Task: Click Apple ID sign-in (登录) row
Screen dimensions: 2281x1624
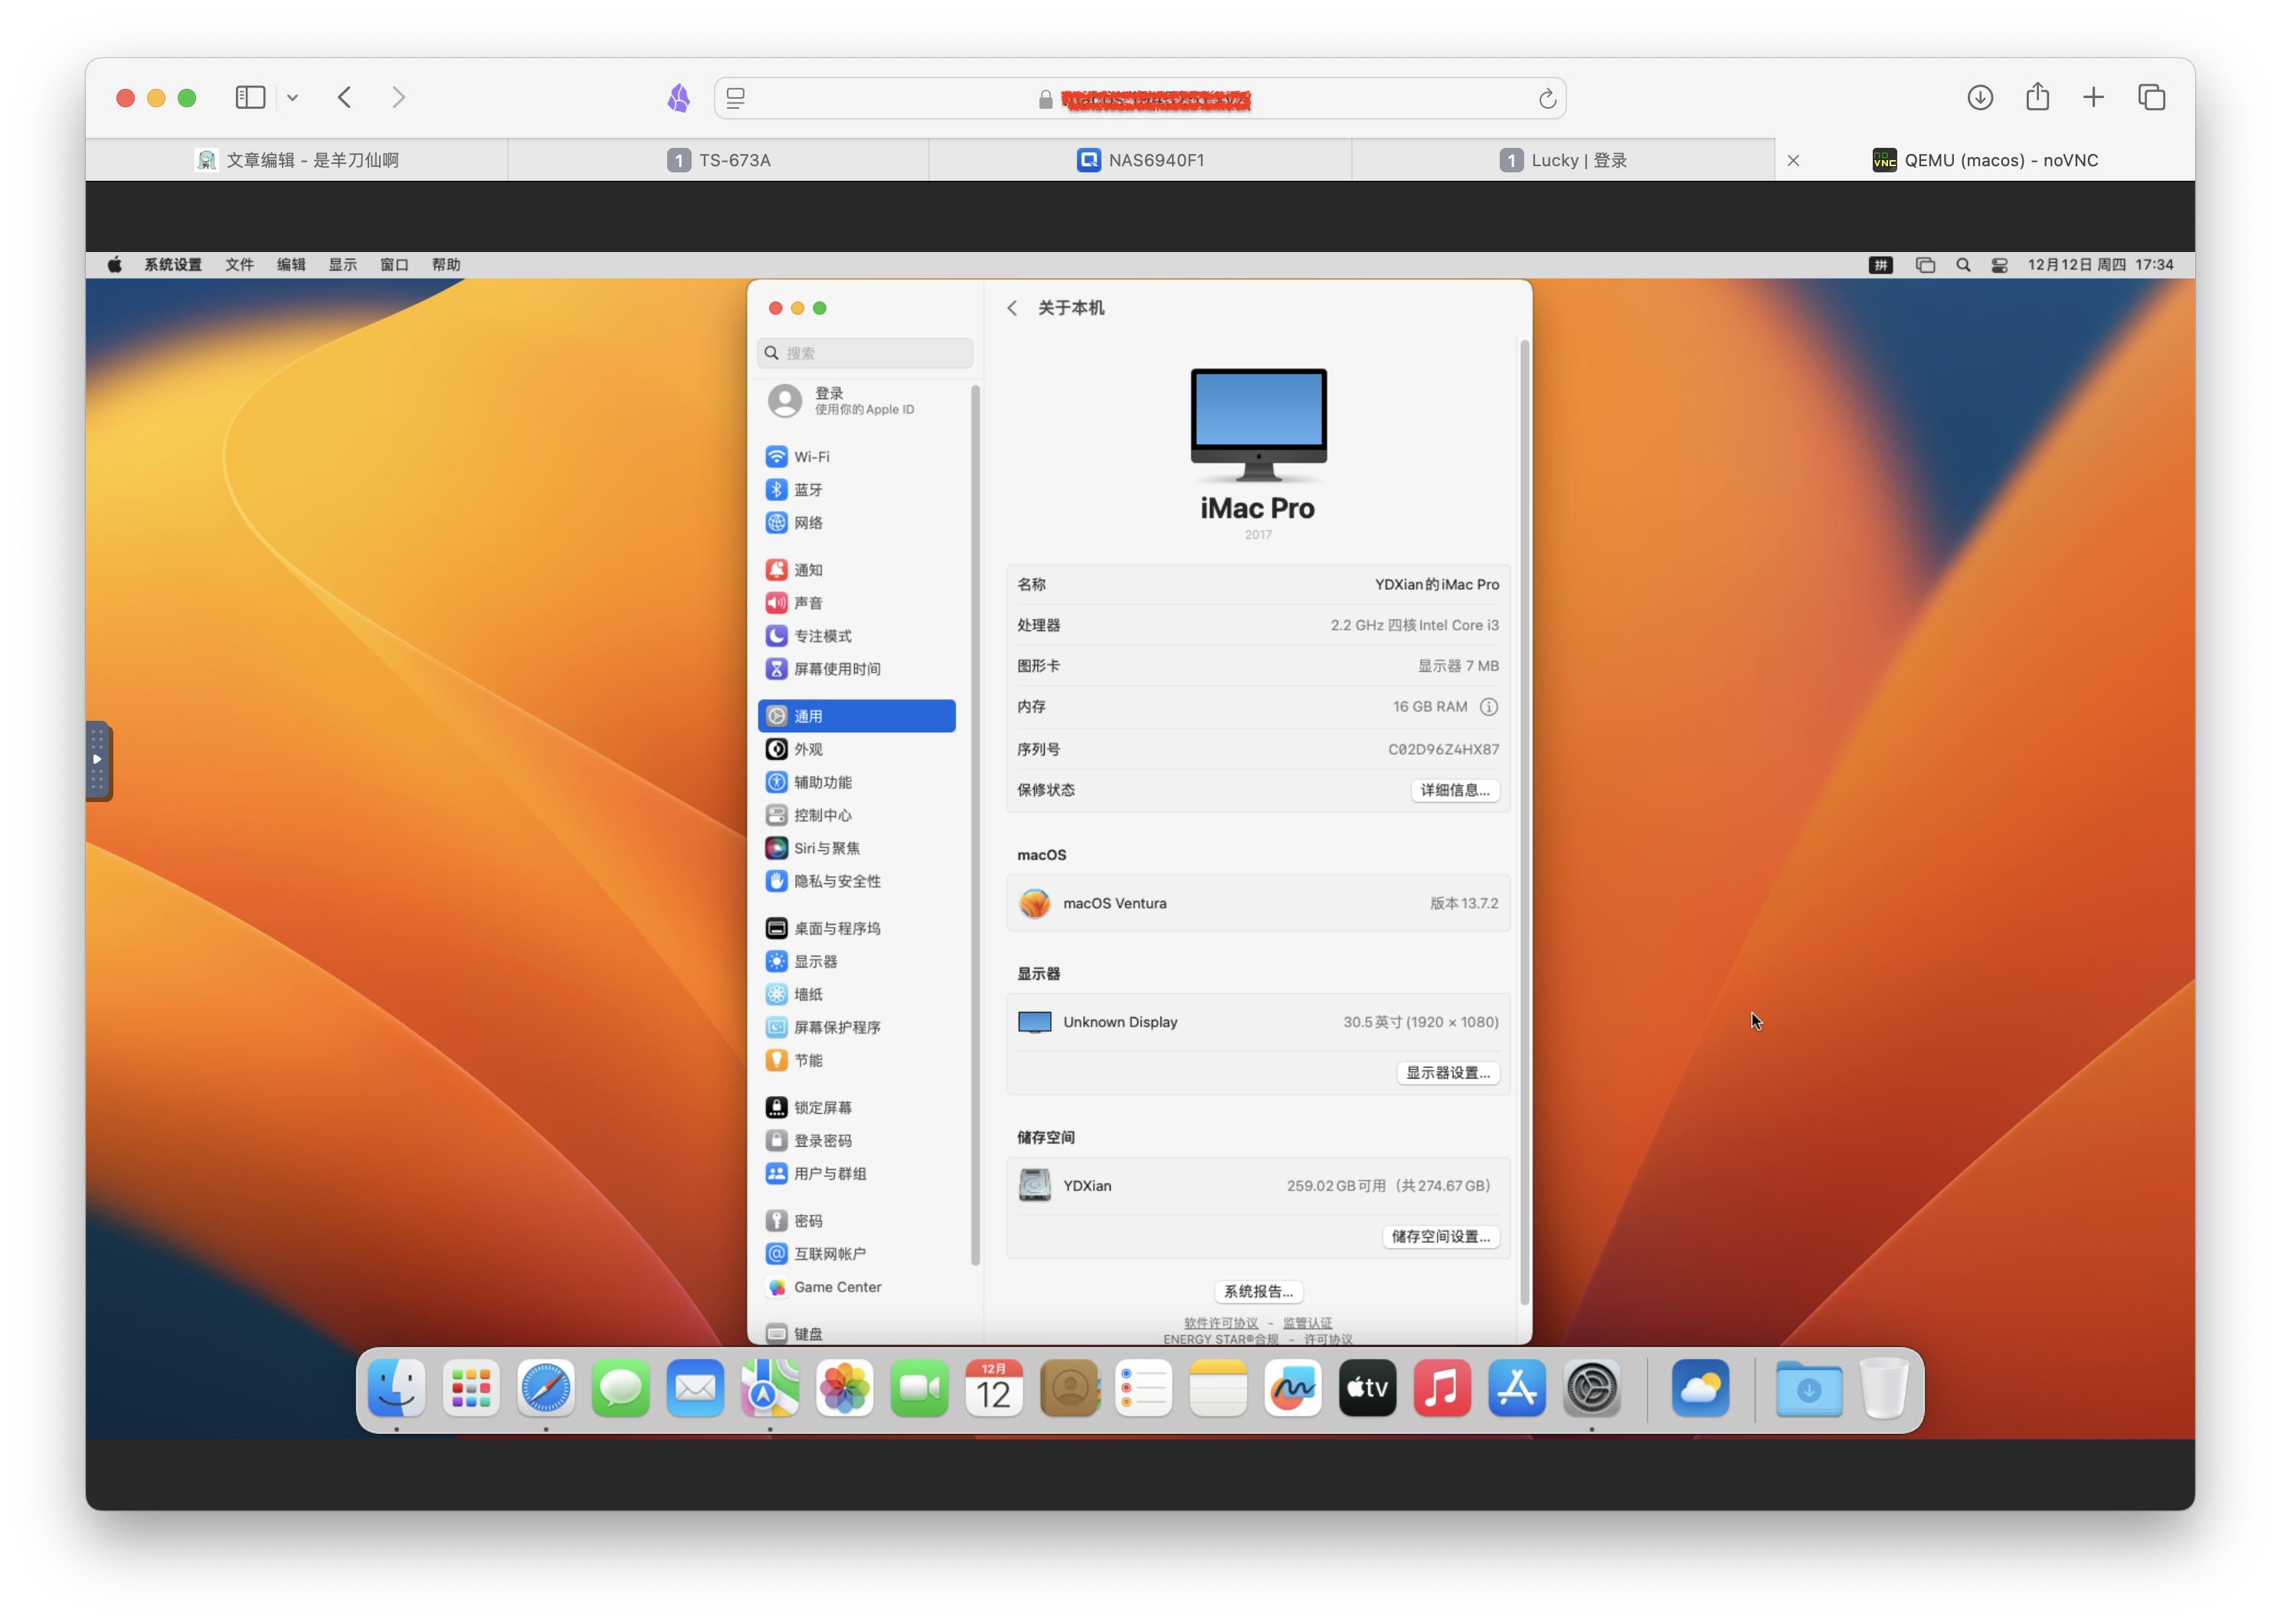Action: pyautogui.click(x=856, y=401)
